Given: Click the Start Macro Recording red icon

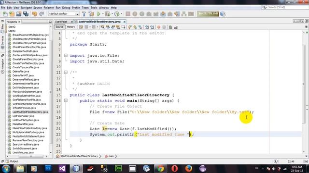Looking at the screenshot, I should (159, 27).
